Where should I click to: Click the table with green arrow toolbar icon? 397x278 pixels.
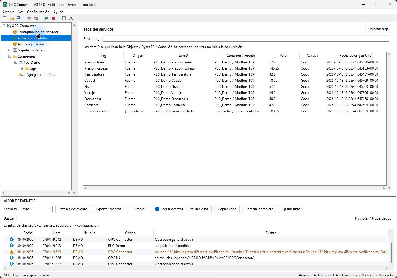coord(36,18)
